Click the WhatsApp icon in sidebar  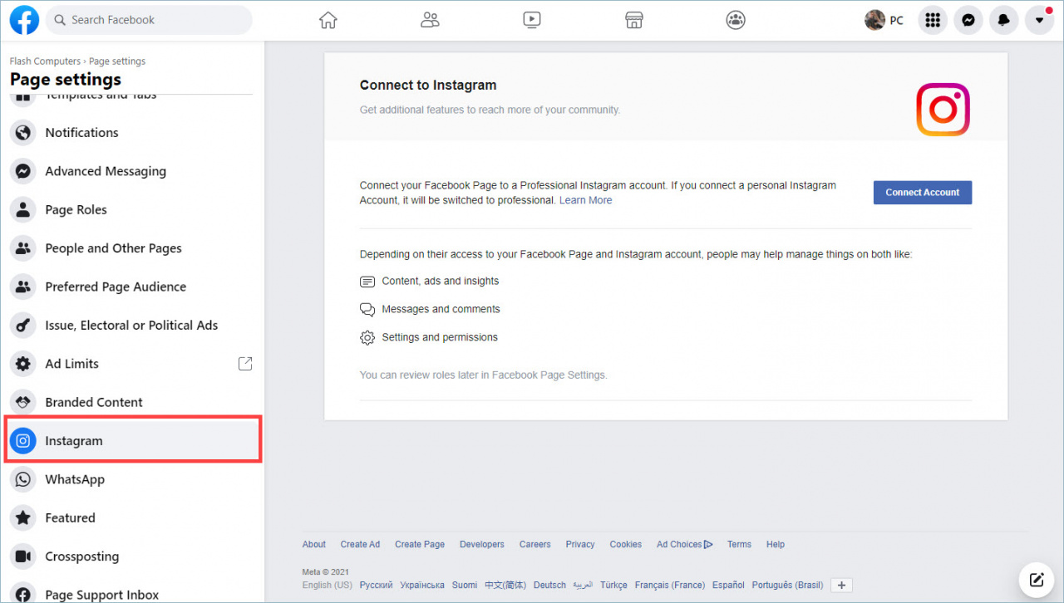click(x=23, y=479)
